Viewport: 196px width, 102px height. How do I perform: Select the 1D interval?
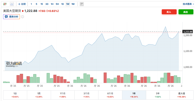coord(62,4)
